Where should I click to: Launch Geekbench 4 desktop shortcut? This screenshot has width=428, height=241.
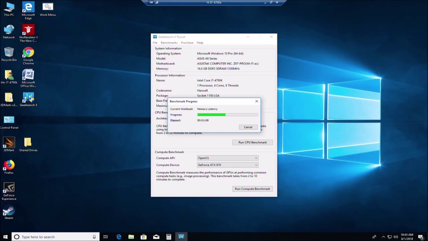28,99
